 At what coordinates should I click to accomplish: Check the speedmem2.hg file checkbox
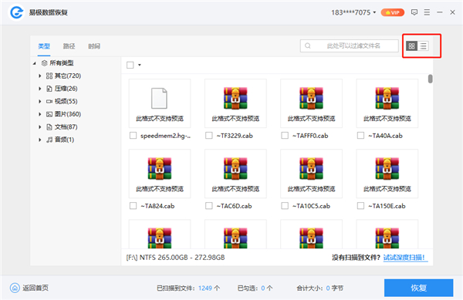coord(133,136)
